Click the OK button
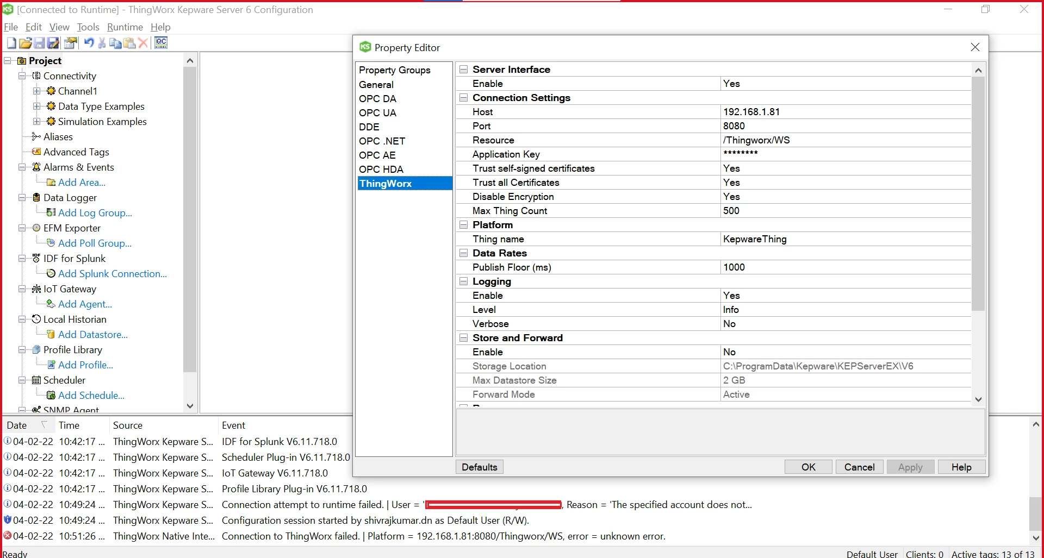The height and width of the screenshot is (558, 1044). point(808,467)
